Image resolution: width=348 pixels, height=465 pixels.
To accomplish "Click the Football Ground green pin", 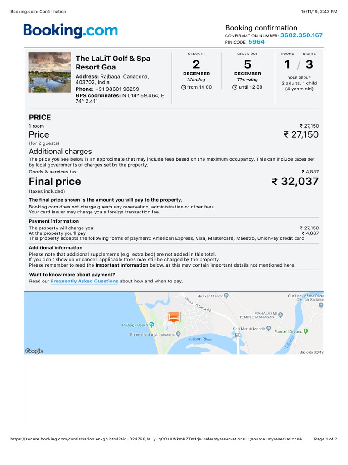I will click(x=305, y=331).
